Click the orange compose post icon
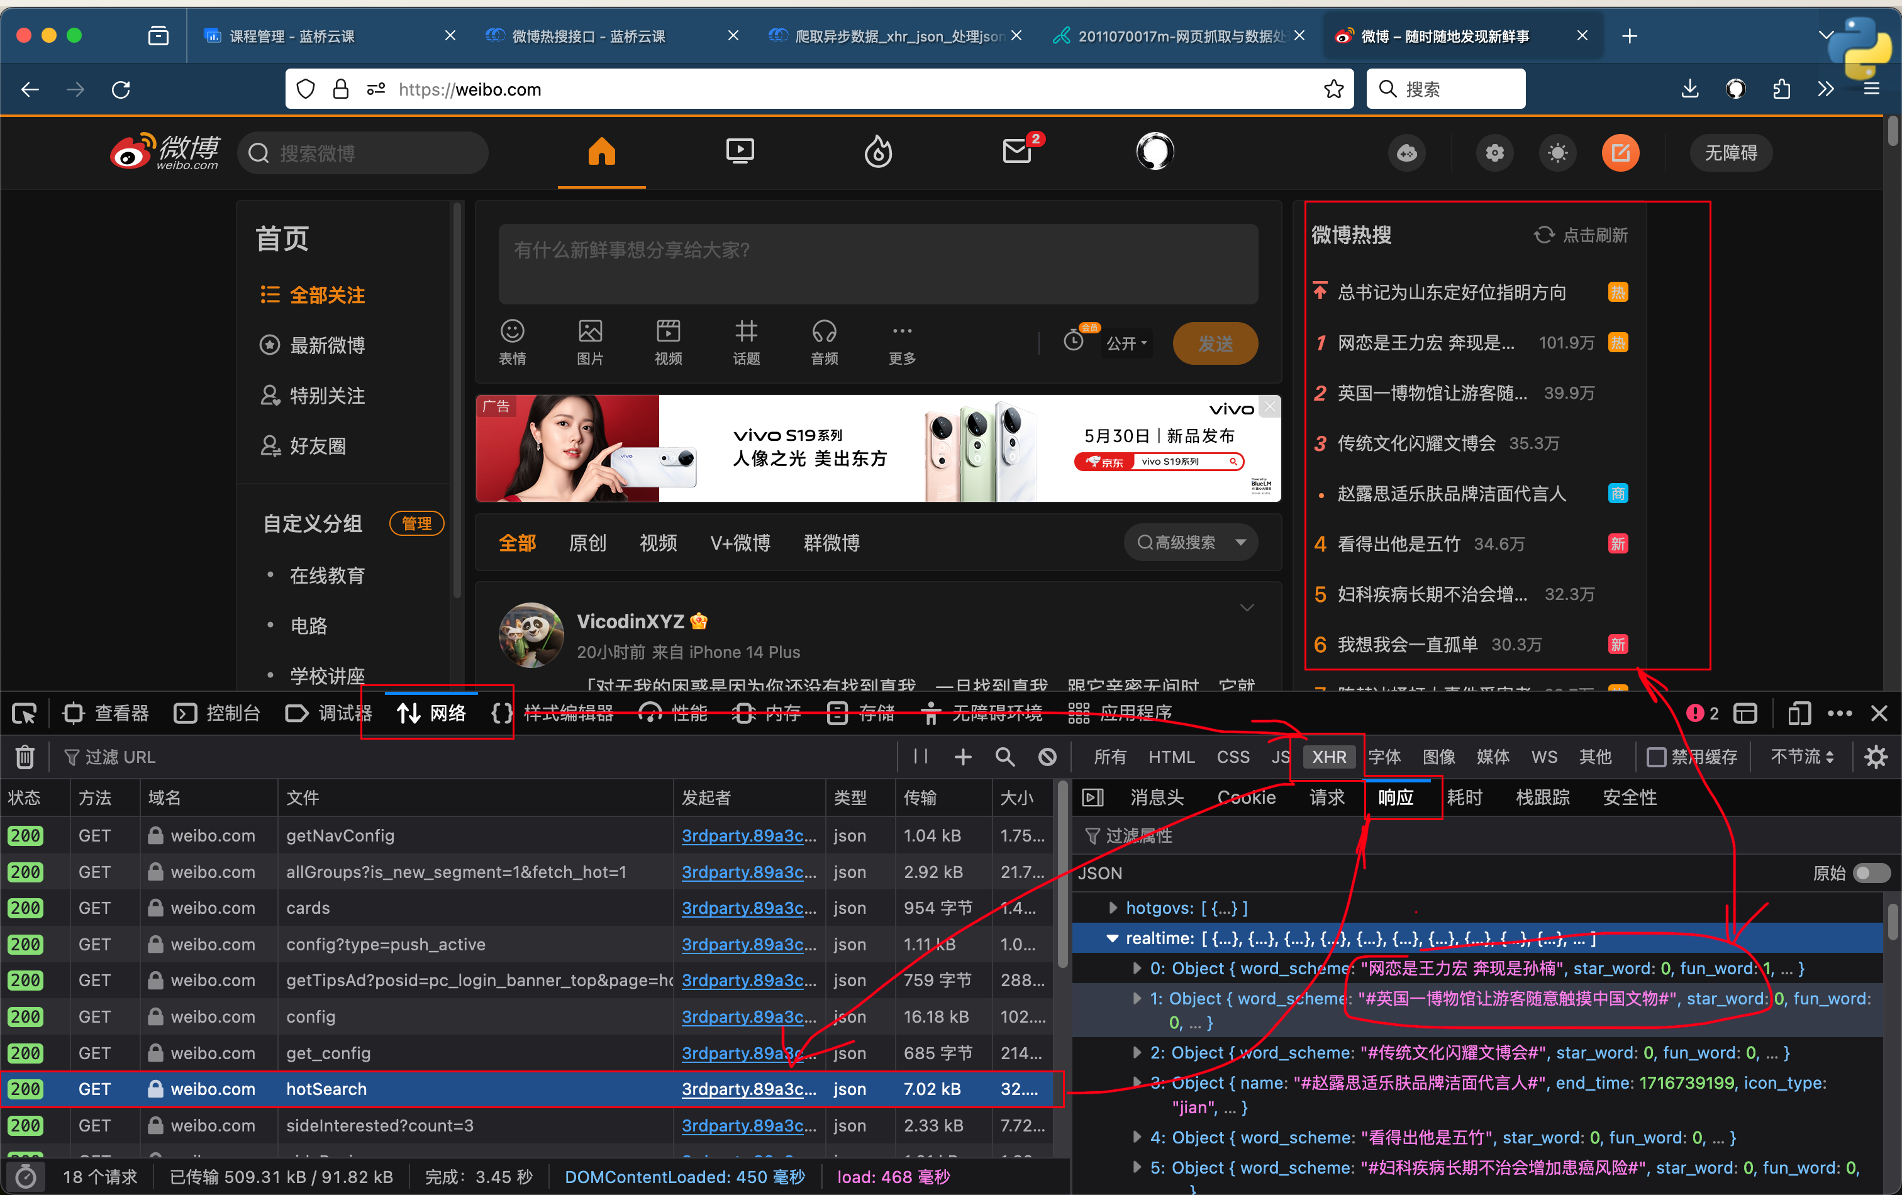 [x=1621, y=153]
